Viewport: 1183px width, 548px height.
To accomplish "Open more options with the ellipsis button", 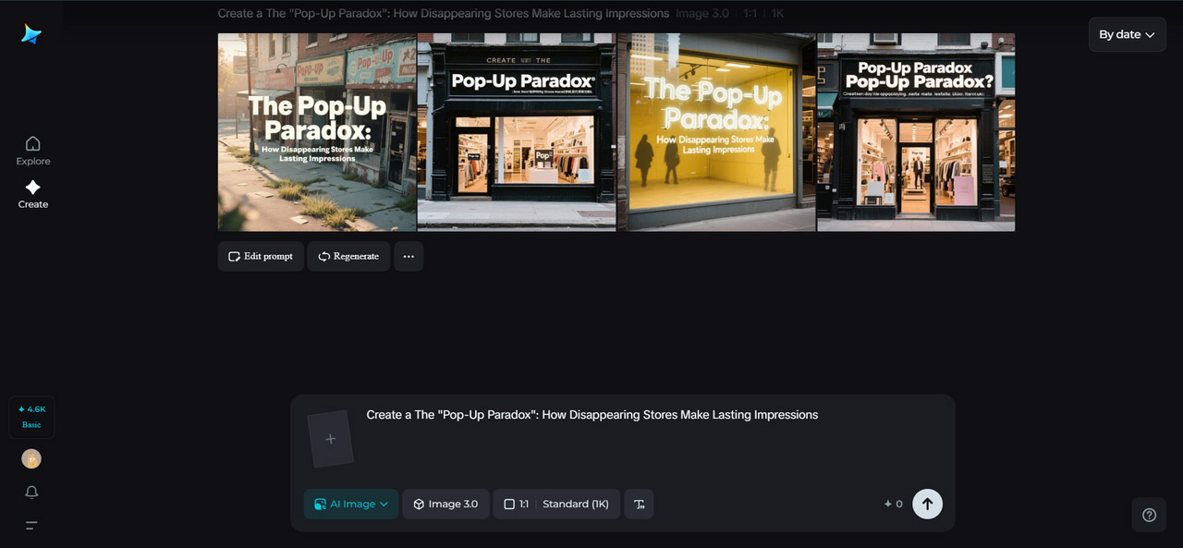I will tap(409, 256).
